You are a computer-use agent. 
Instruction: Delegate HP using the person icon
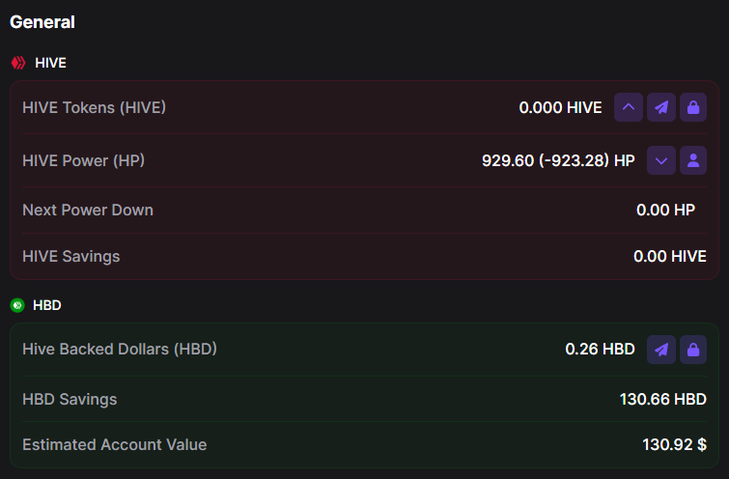point(693,160)
